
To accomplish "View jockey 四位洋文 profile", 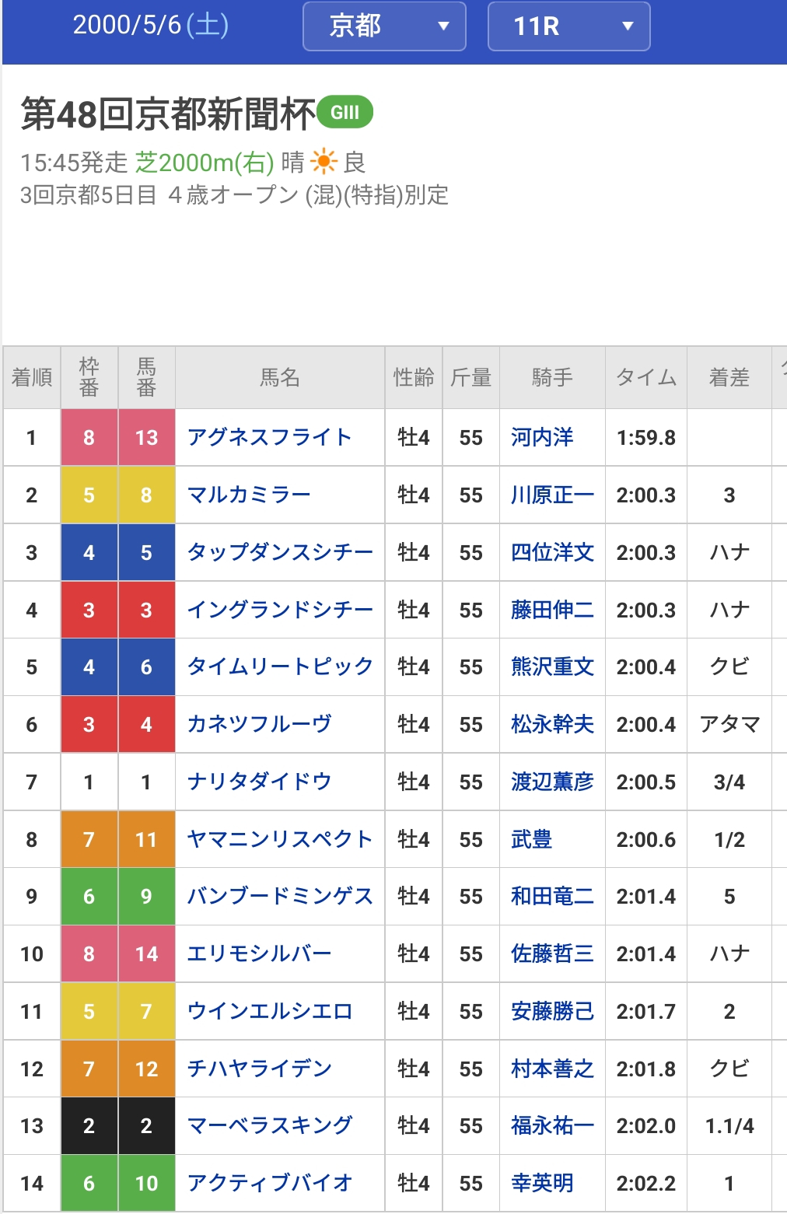I will (552, 553).
